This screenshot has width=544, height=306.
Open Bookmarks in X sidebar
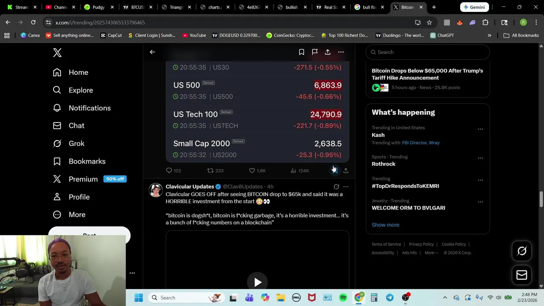(79, 161)
